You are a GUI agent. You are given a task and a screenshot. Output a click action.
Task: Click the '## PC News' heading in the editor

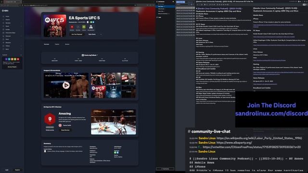point(200,25)
